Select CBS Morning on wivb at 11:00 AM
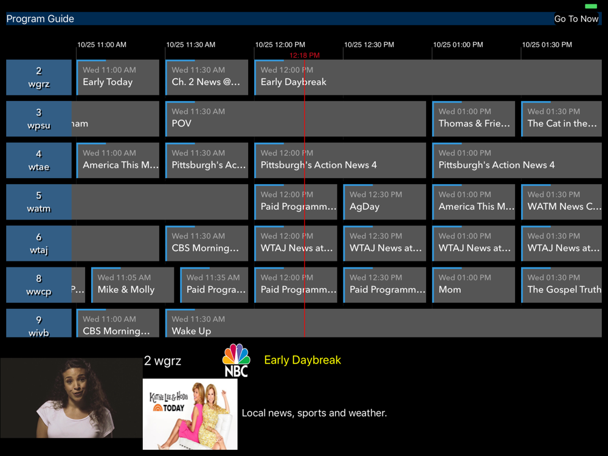The height and width of the screenshot is (456, 608). [118, 323]
